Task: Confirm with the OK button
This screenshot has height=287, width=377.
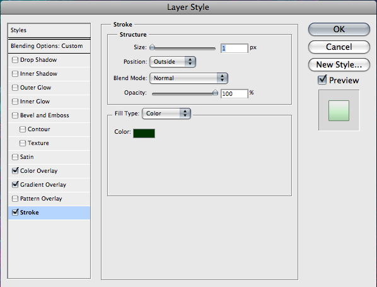Action: pyautogui.click(x=339, y=30)
